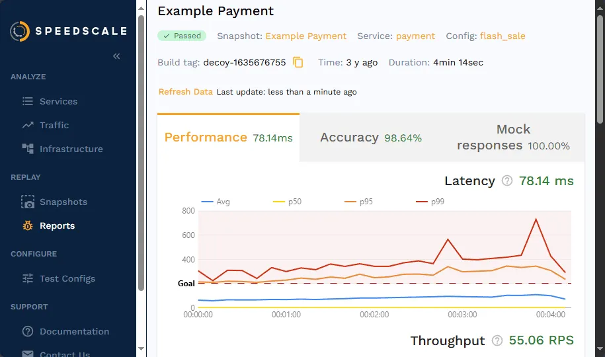Open Test Configs page
The width and height of the screenshot is (605, 357).
click(67, 278)
